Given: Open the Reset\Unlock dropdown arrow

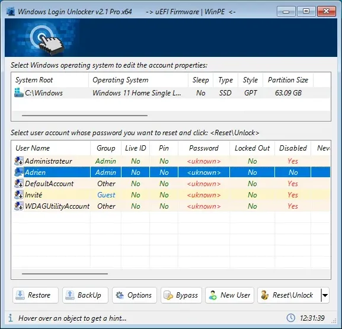Looking at the screenshot, I should pyautogui.click(x=325, y=295).
